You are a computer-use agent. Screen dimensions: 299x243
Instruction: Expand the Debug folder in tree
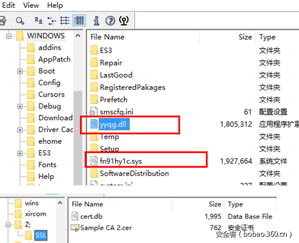20,106
